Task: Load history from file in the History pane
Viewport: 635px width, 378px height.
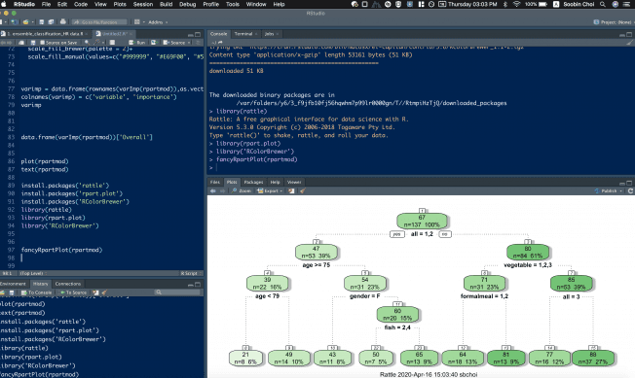Action: click(3, 292)
